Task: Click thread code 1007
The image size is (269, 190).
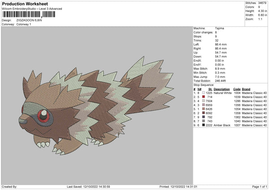Action: [x=237, y=125]
